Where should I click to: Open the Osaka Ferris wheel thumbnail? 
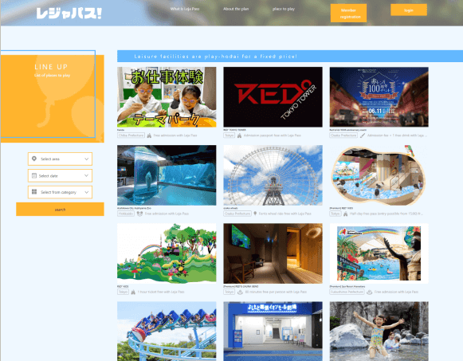click(x=273, y=175)
